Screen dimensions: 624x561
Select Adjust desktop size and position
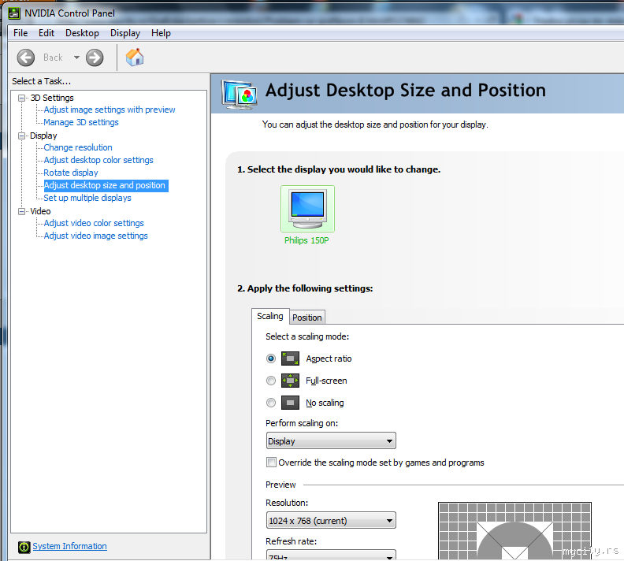(x=106, y=185)
